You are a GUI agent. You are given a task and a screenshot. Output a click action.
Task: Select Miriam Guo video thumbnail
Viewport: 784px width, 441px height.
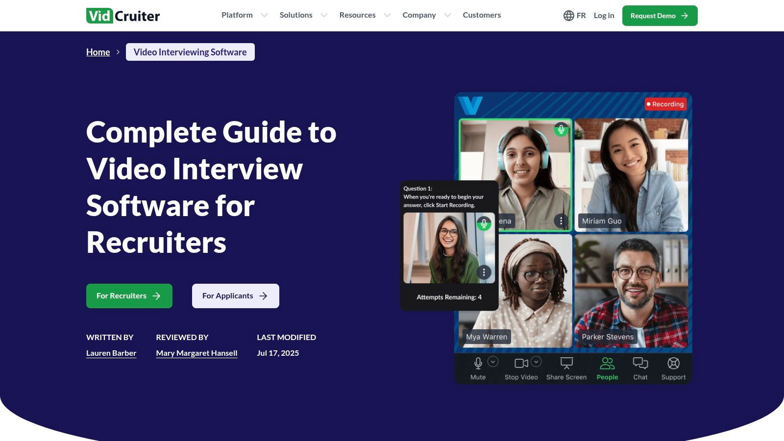click(x=631, y=174)
